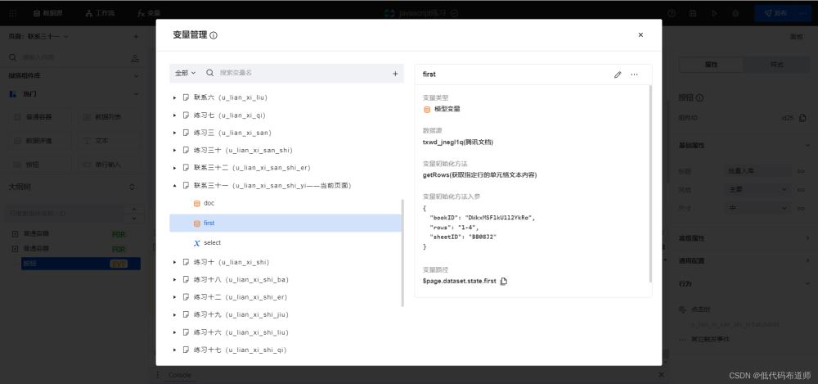Viewport: 818px width, 384px height.
Task: Select the first variable row
Action: pyautogui.click(x=285, y=223)
